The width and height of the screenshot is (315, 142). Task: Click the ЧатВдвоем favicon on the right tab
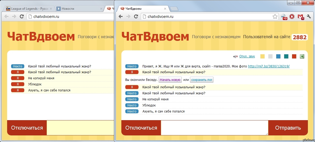click(122, 9)
